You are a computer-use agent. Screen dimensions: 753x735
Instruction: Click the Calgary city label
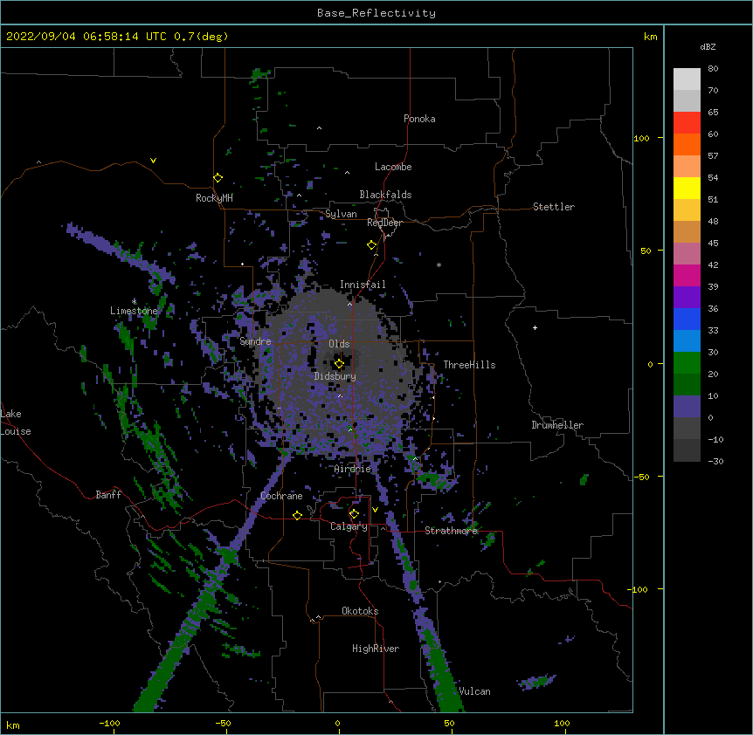[x=349, y=526]
